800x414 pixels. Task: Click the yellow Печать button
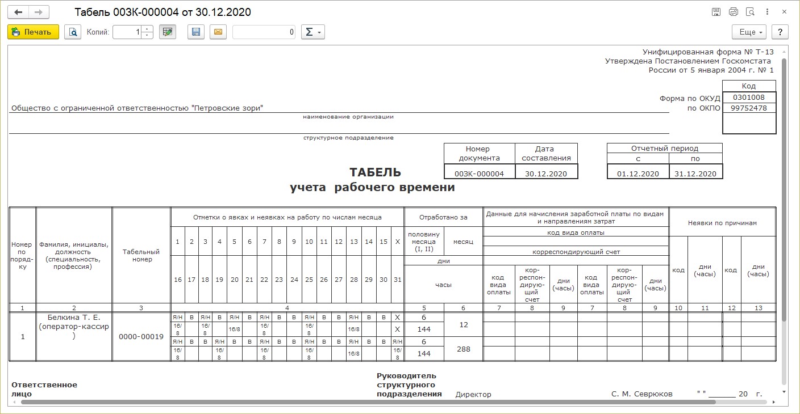33,32
